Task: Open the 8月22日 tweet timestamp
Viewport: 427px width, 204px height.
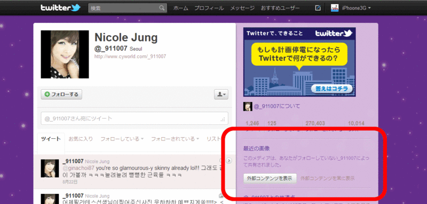Action: pos(70,182)
